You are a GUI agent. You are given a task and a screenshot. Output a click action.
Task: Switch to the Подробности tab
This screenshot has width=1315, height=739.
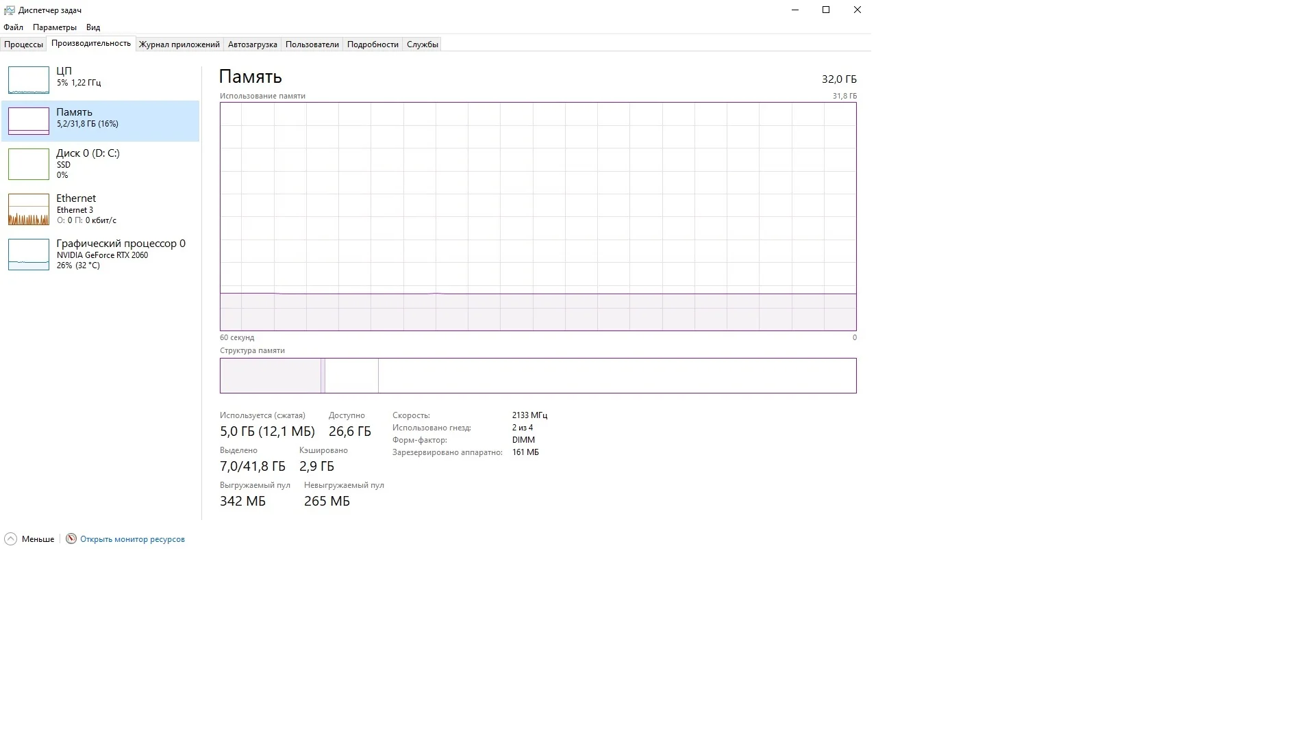[373, 44]
